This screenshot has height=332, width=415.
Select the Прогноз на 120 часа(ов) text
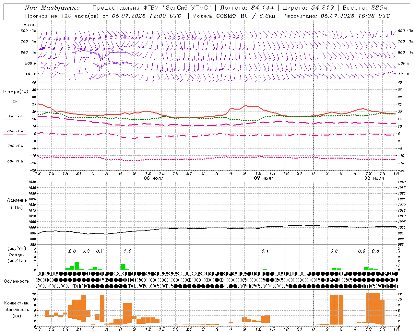click(x=63, y=16)
